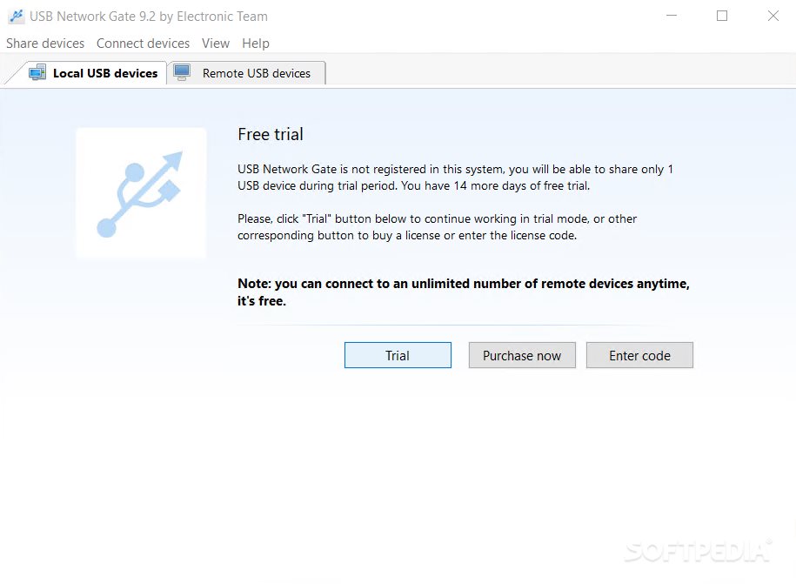
Task: Click the 'Free trial' heading
Action: (x=271, y=134)
